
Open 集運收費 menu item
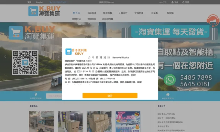click(108, 13)
